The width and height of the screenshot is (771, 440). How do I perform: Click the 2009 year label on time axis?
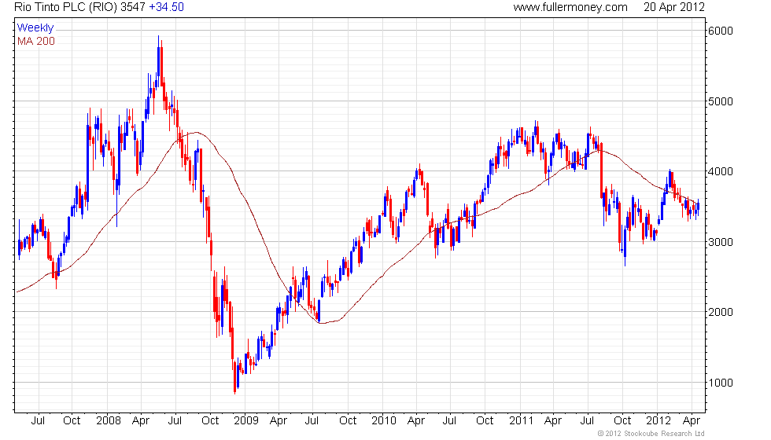point(246,420)
